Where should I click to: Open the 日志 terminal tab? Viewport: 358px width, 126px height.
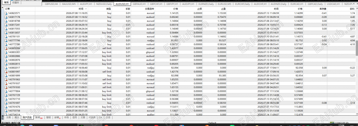[108, 117]
